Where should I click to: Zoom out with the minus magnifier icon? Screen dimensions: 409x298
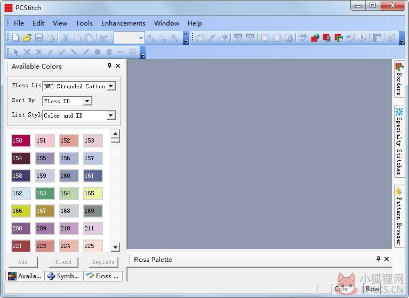[163, 38]
